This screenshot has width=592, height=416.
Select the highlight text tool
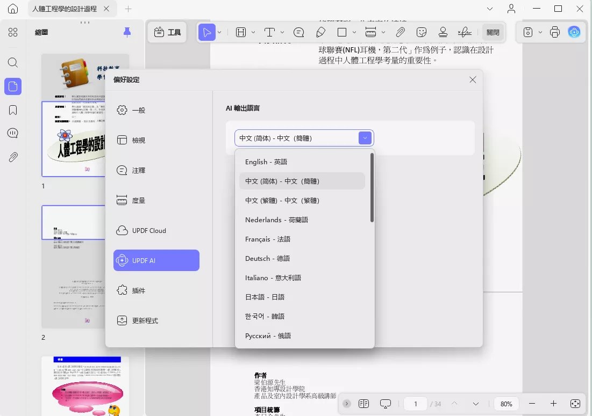pos(241,32)
